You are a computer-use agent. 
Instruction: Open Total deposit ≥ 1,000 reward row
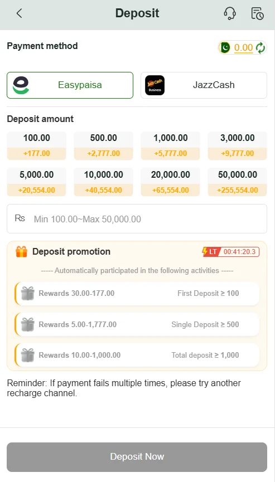(137, 356)
